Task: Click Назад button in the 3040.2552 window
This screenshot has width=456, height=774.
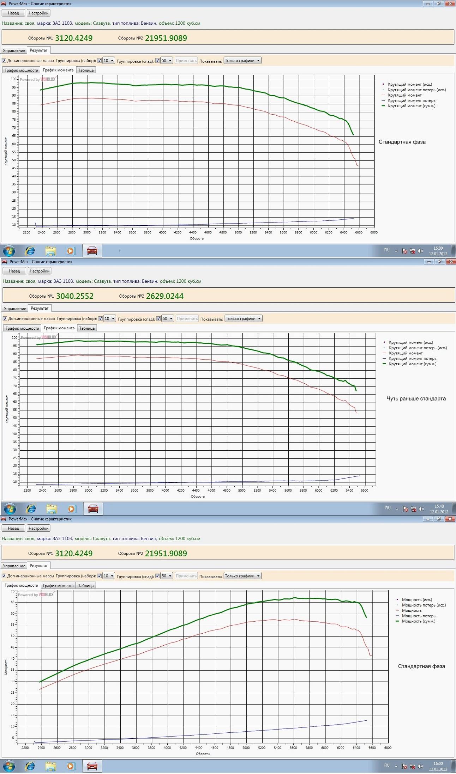Action: (14, 271)
